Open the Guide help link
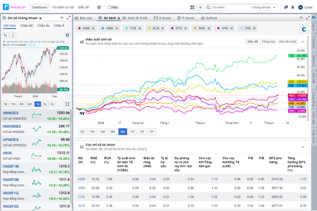This screenshot has width=317, height=211. (x=305, y=7)
